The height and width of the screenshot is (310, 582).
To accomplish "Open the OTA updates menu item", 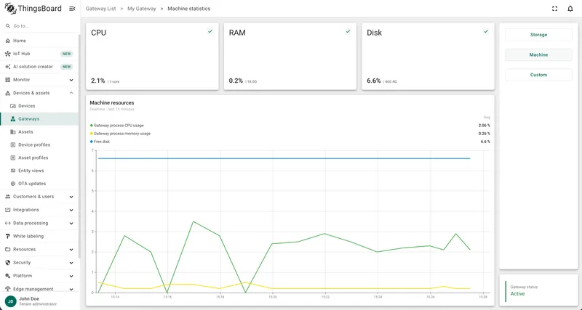I will (x=39, y=184).
